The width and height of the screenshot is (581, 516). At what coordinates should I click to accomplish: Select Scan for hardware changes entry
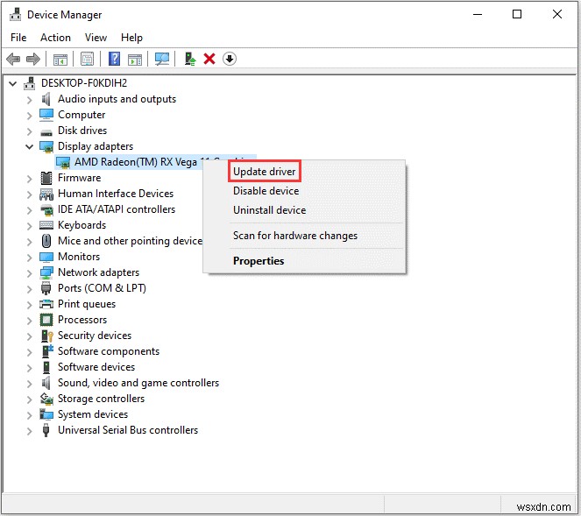pyautogui.click(x=295, y=236)
